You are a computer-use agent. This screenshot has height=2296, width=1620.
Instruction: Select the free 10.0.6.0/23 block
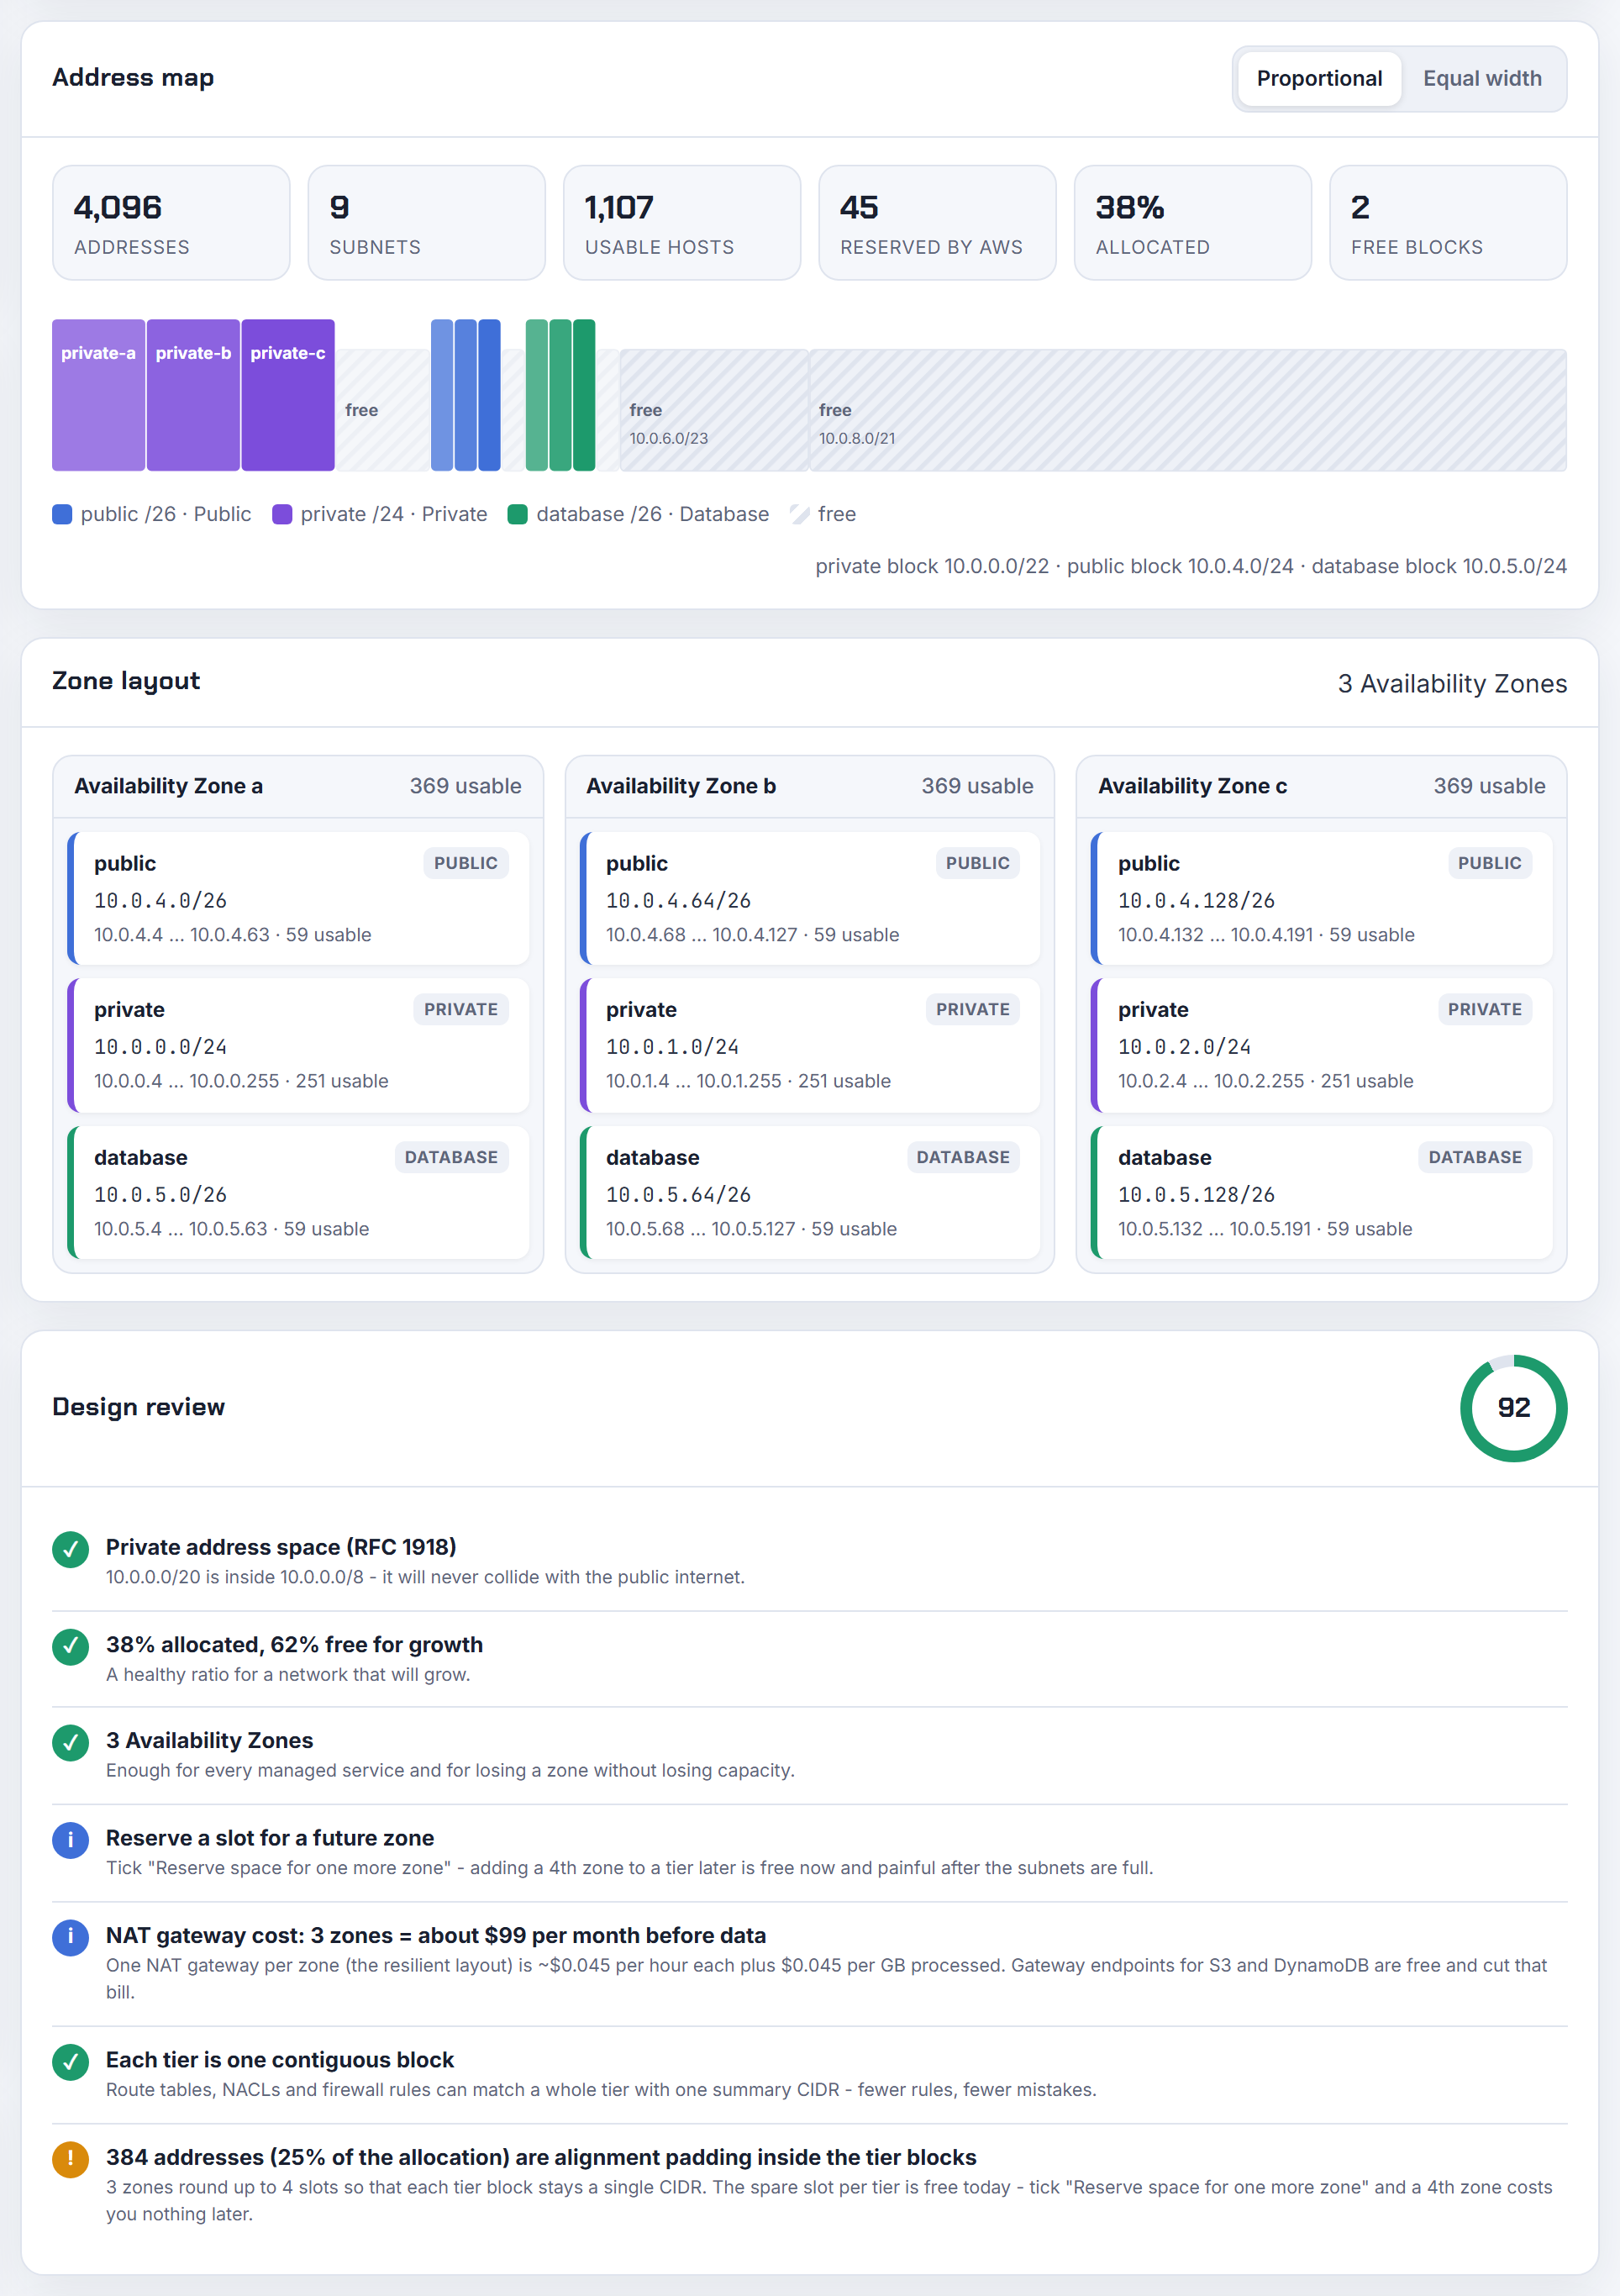pos(714,410)
